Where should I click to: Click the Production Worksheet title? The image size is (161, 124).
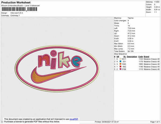[16, 3]
